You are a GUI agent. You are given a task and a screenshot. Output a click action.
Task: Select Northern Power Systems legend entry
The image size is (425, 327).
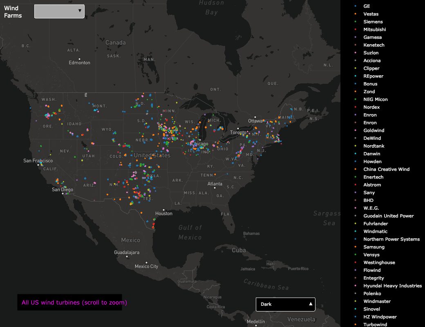(391, 239)
